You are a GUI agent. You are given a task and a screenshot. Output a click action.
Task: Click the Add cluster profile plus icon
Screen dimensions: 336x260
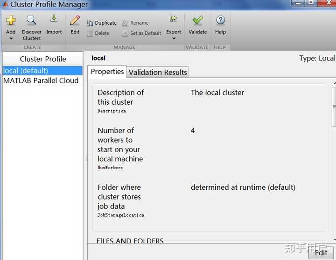point(11,20)
